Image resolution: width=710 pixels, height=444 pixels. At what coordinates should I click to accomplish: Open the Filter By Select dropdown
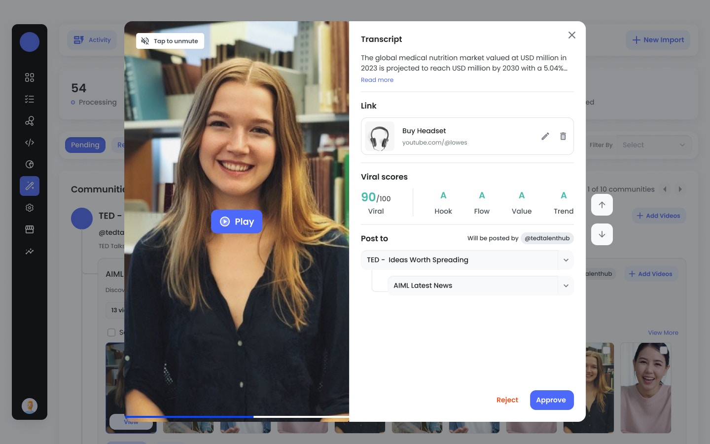click(654, 145)
